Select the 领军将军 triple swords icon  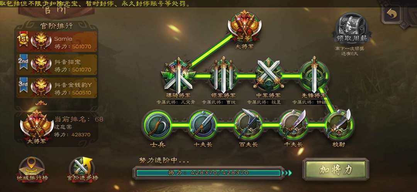224,75
